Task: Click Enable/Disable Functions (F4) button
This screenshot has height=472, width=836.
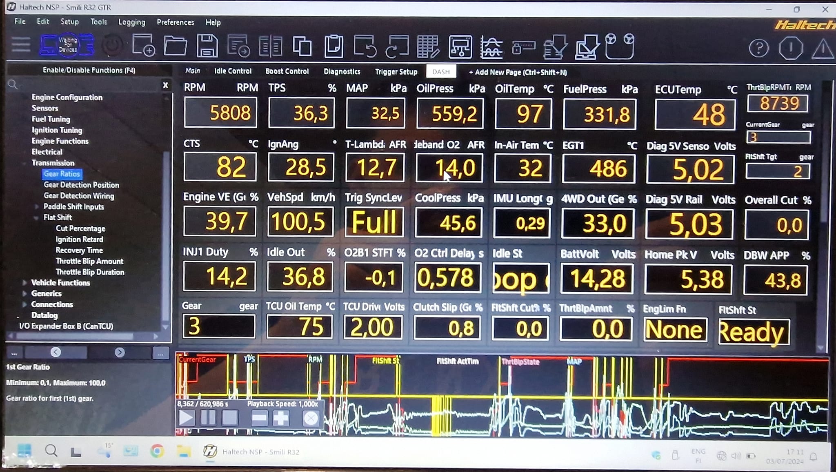Action: tap(89, 70)
